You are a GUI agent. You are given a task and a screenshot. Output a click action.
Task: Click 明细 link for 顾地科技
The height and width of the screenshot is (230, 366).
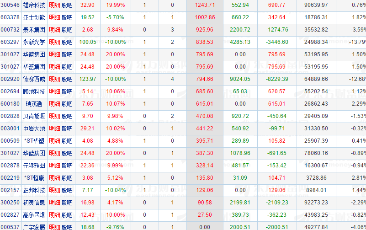[x=54, y=91]
